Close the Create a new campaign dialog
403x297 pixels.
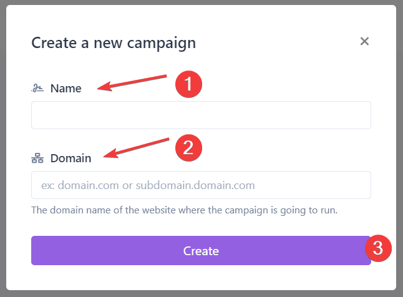(x=365, y=42)
